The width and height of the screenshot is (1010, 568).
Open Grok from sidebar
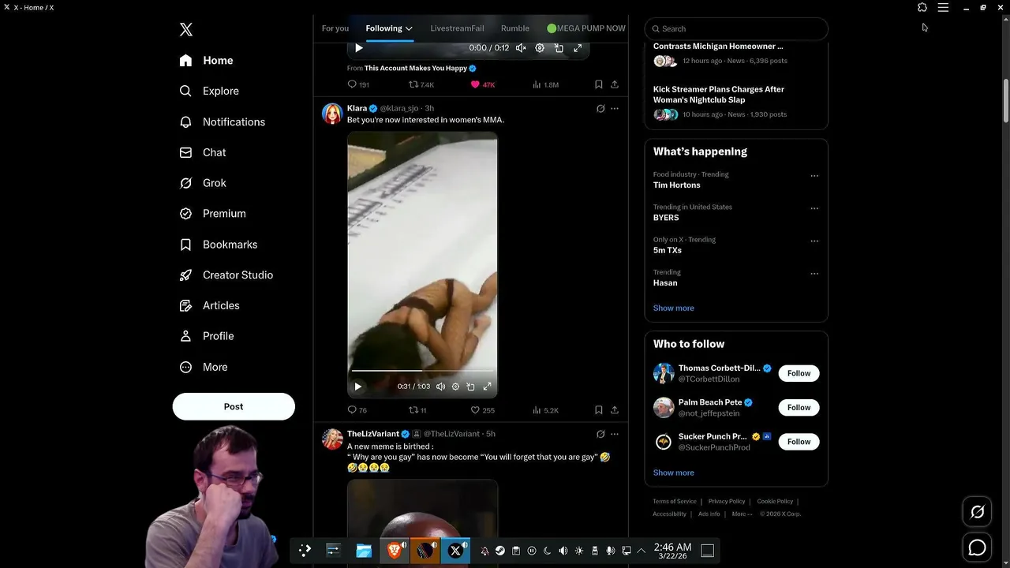pos(203,183)
